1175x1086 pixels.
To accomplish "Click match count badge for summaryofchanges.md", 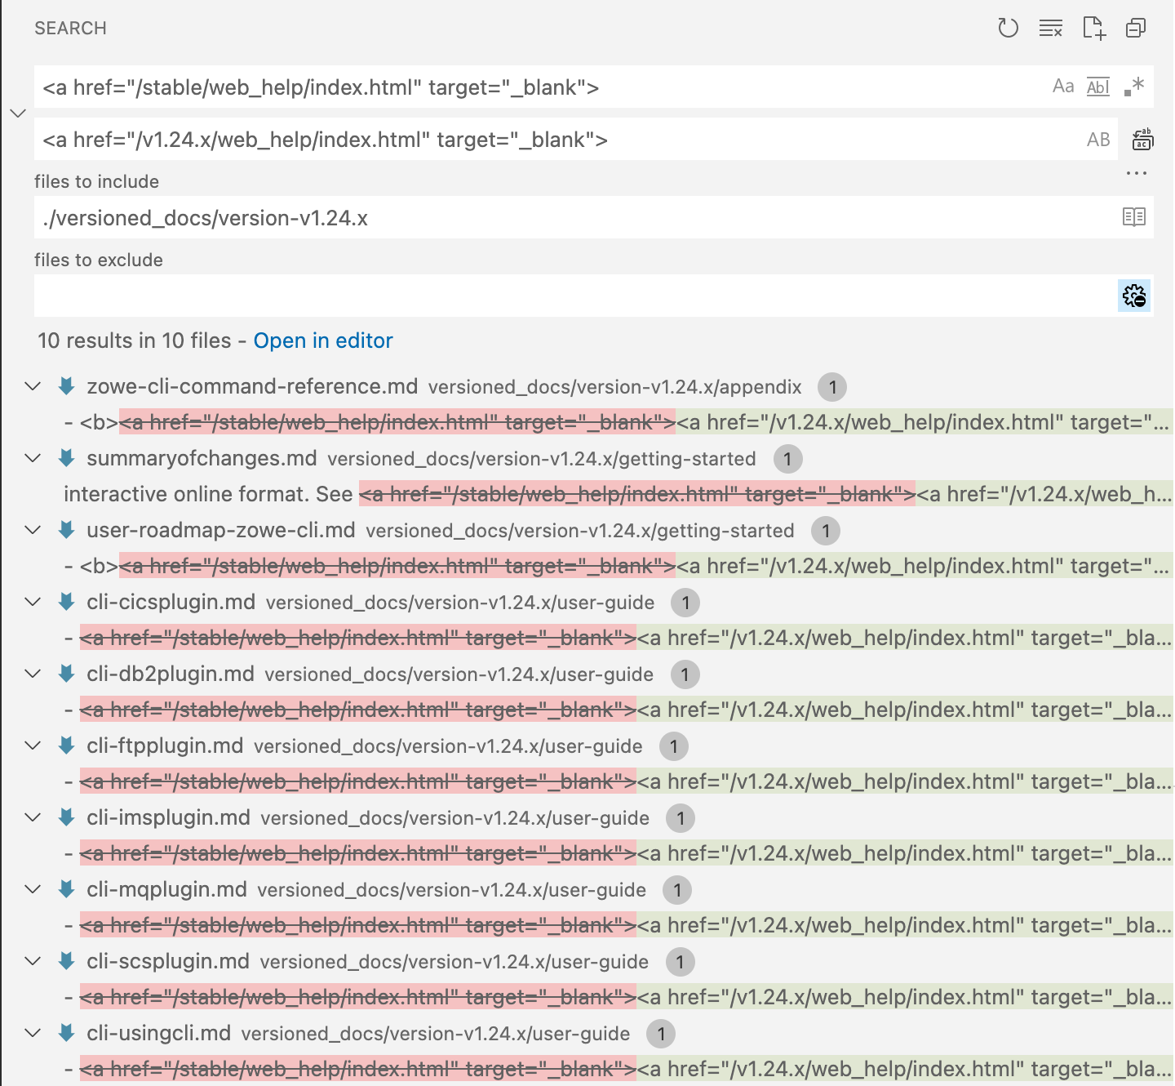I will pyautogui.click(x=787, y=459).
